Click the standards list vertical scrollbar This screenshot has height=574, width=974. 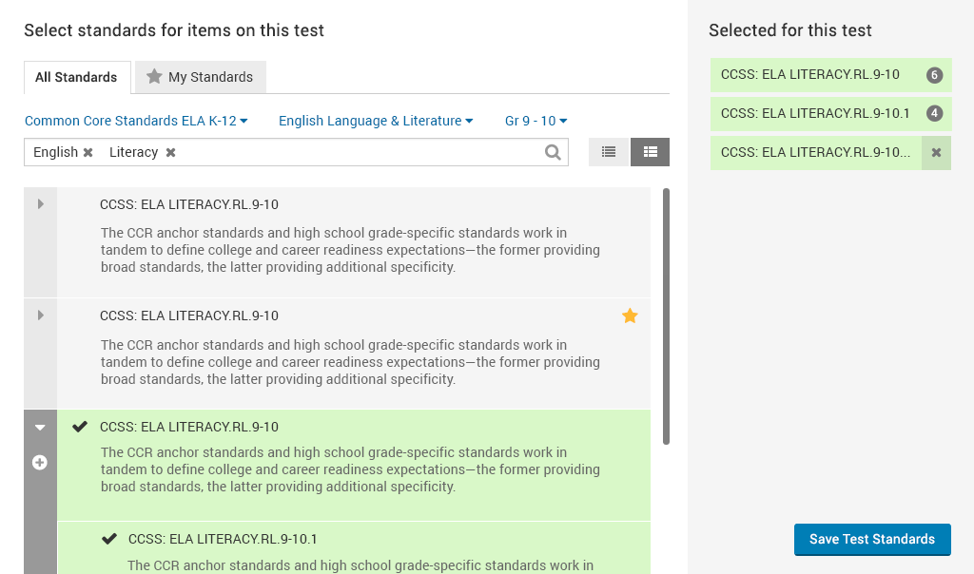[666, 316]
